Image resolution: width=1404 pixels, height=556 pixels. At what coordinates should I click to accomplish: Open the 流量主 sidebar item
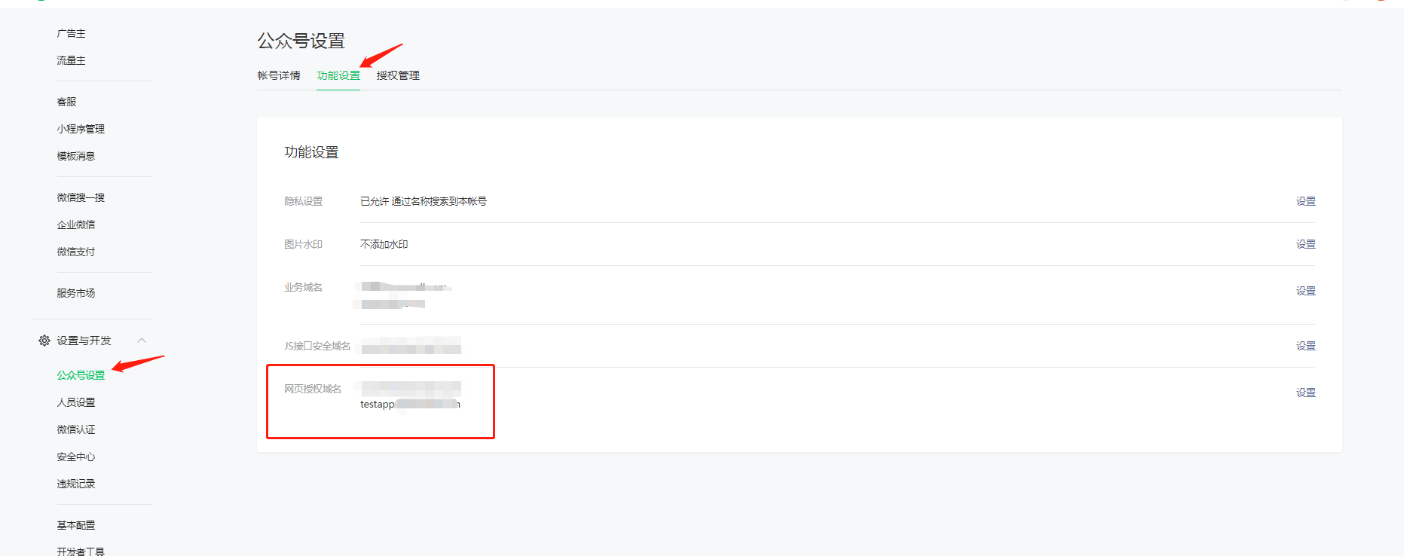click(71, 60)
